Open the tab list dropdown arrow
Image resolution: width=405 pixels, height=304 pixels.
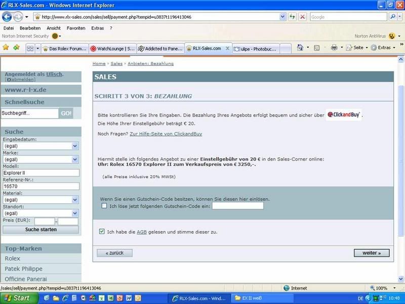[x=37, y=48]
